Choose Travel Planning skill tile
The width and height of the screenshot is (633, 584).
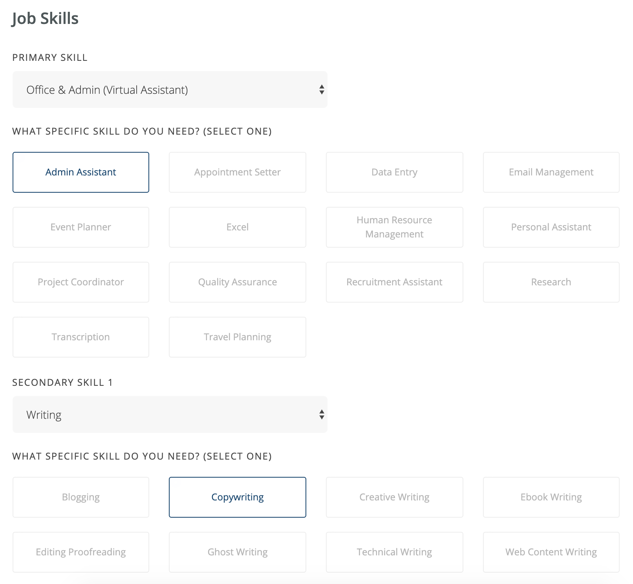coord(237,337)
